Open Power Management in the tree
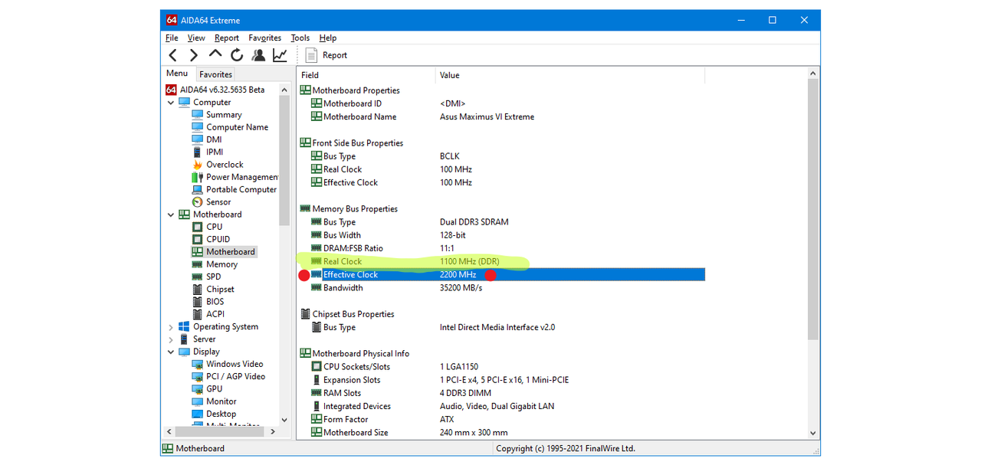The width and height of the screenshot is (981, 465). point(235,177)
